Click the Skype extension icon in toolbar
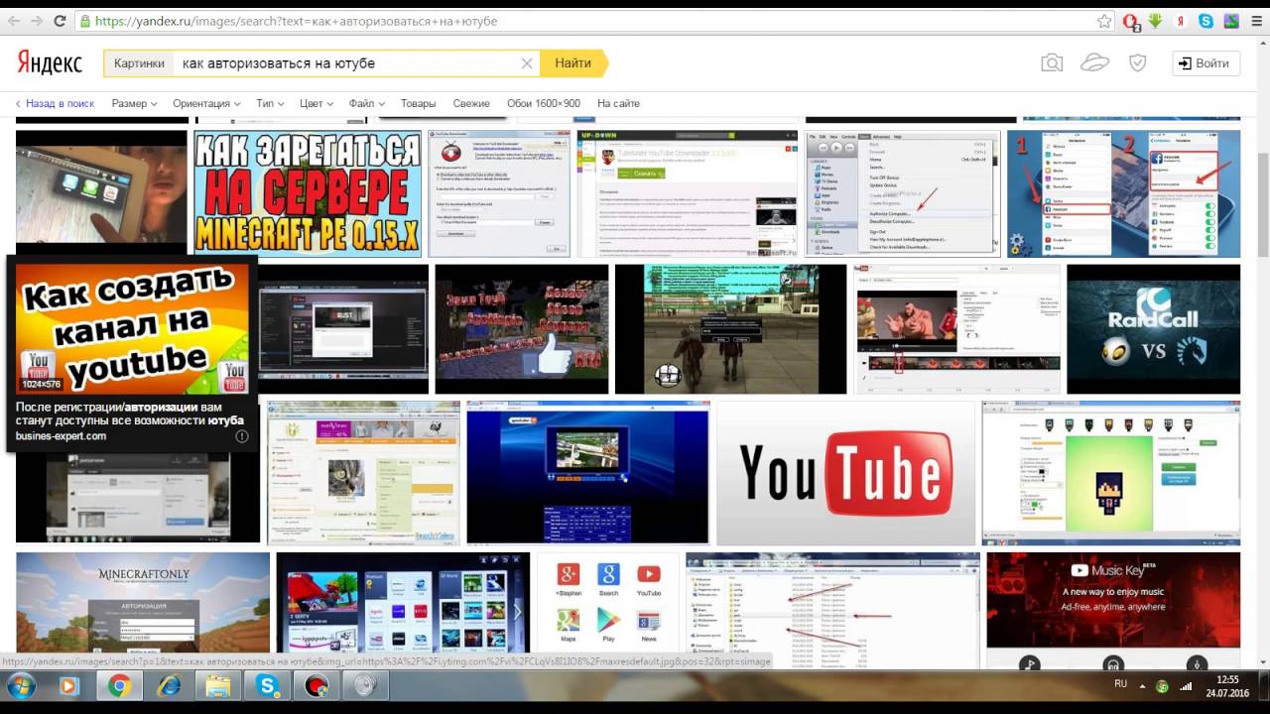Screen dimensions: 1270x714 coord(1206,21)
